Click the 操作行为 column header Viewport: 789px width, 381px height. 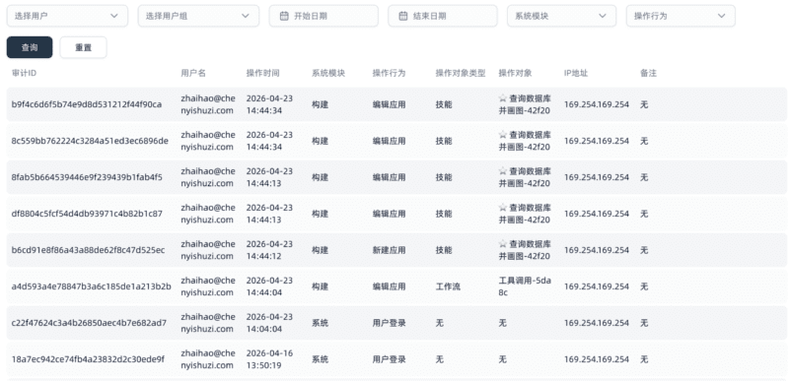point(389,73)
